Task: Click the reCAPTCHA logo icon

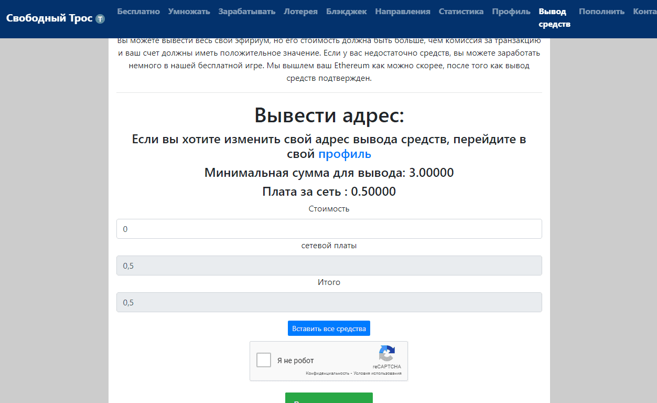Action: click(387, 354)
